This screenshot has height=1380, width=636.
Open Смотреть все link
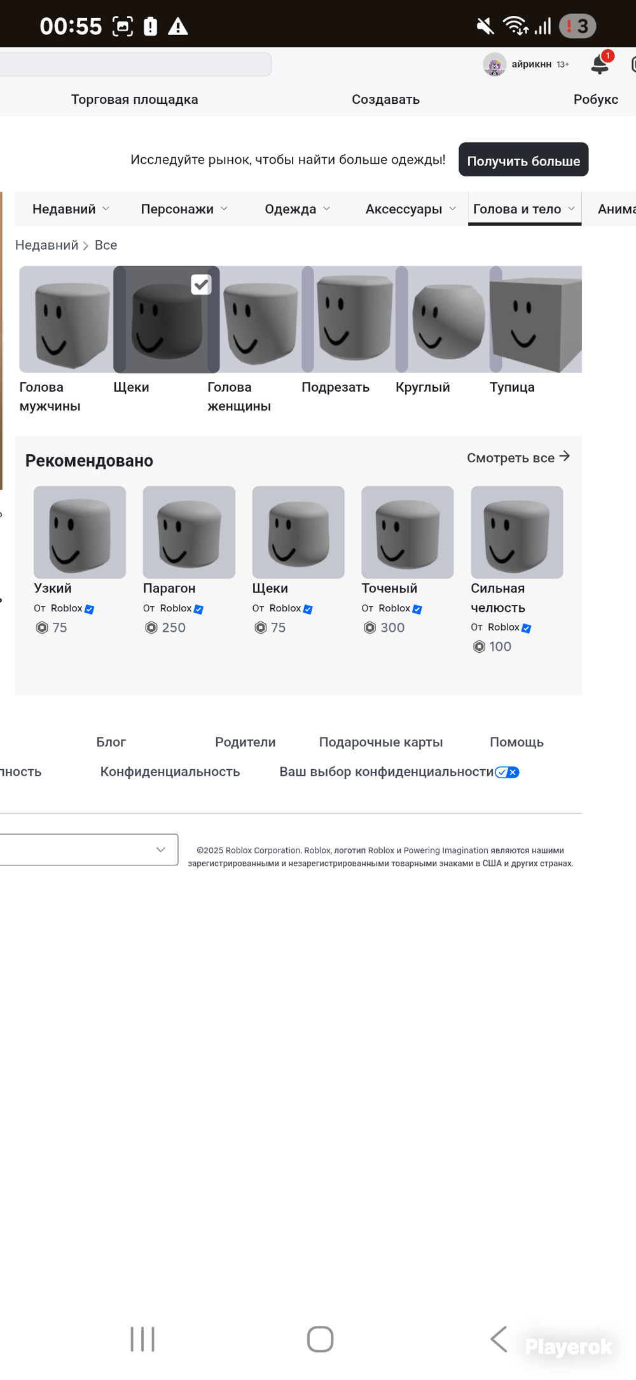[518, 457]
